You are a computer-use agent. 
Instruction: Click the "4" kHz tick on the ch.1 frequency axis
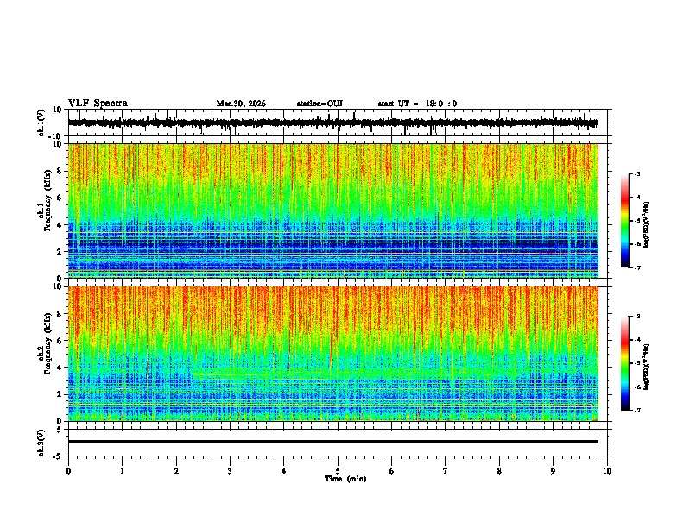pyautogui.click(x=60, y=225)
